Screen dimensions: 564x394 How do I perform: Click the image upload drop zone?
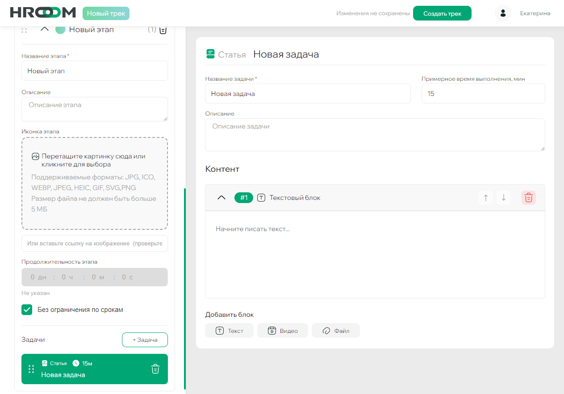[95, 183]
